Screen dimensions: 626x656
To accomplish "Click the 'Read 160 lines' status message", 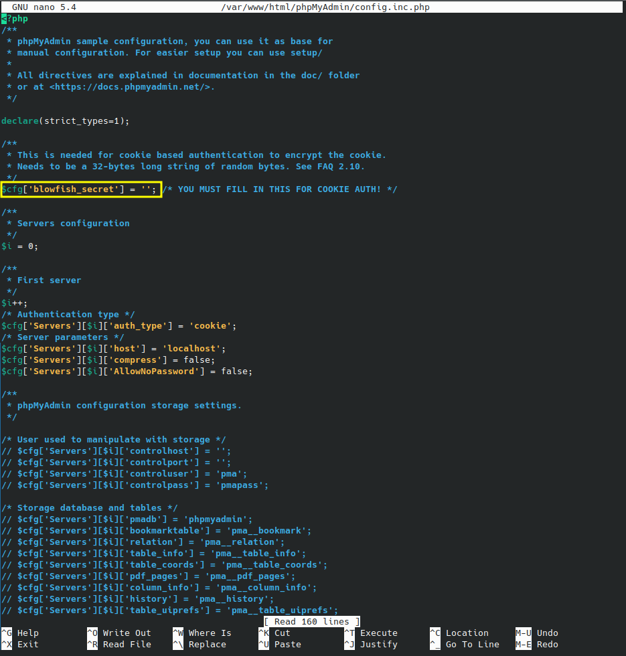I will pyautogui.click(x=312, y=622).
